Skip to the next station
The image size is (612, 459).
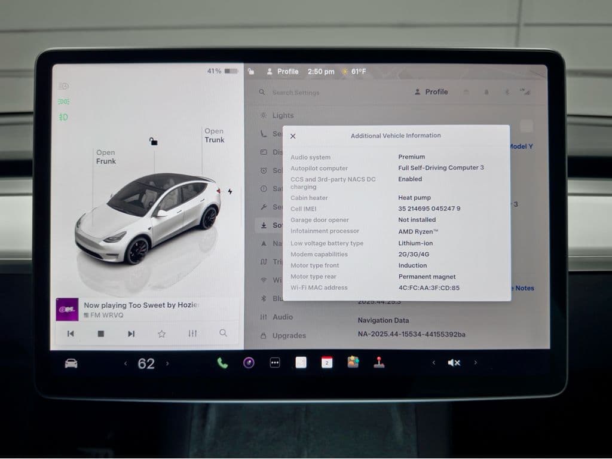point(131,333)
